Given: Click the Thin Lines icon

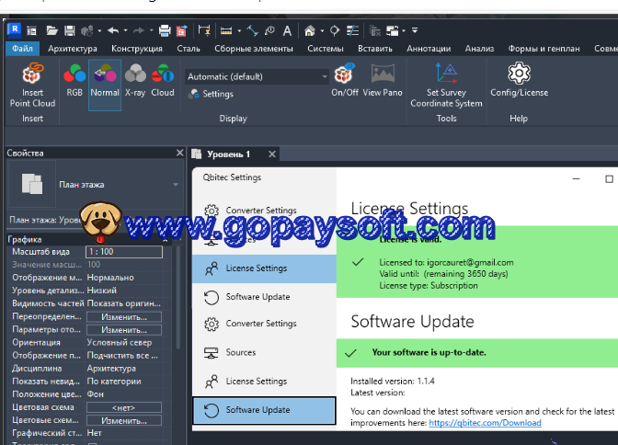Looking at the screenshot, I should (x=352, y=30).
